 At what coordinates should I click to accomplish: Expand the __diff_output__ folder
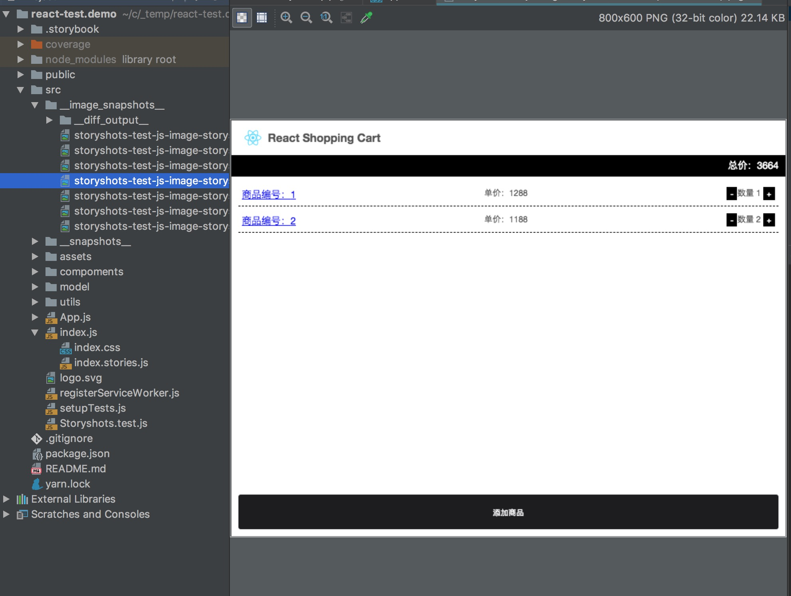(49, 120)
